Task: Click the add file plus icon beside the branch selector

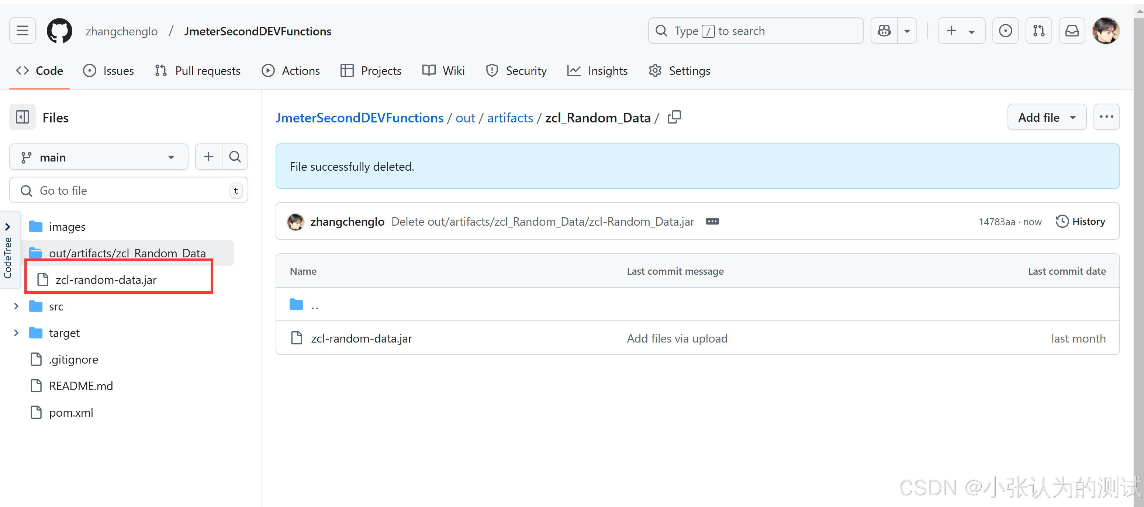Action: 208,157
